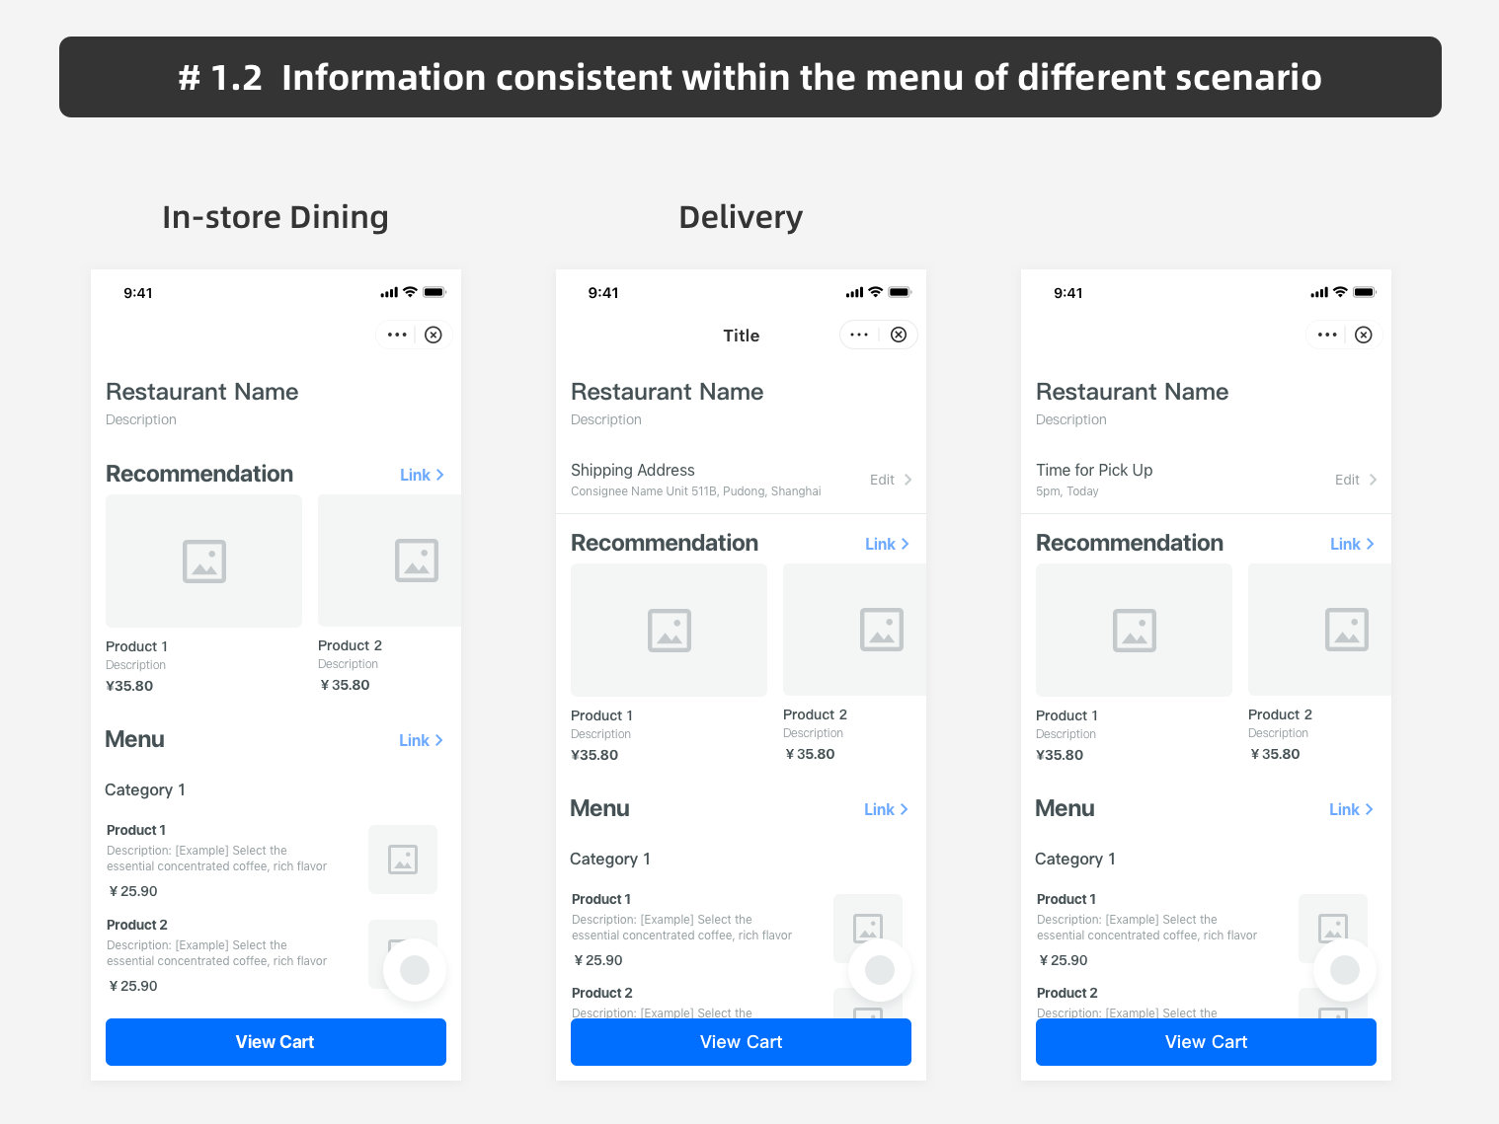Open more options menu on Delivery screen
1499x1124 pixels.
[858, 335]
